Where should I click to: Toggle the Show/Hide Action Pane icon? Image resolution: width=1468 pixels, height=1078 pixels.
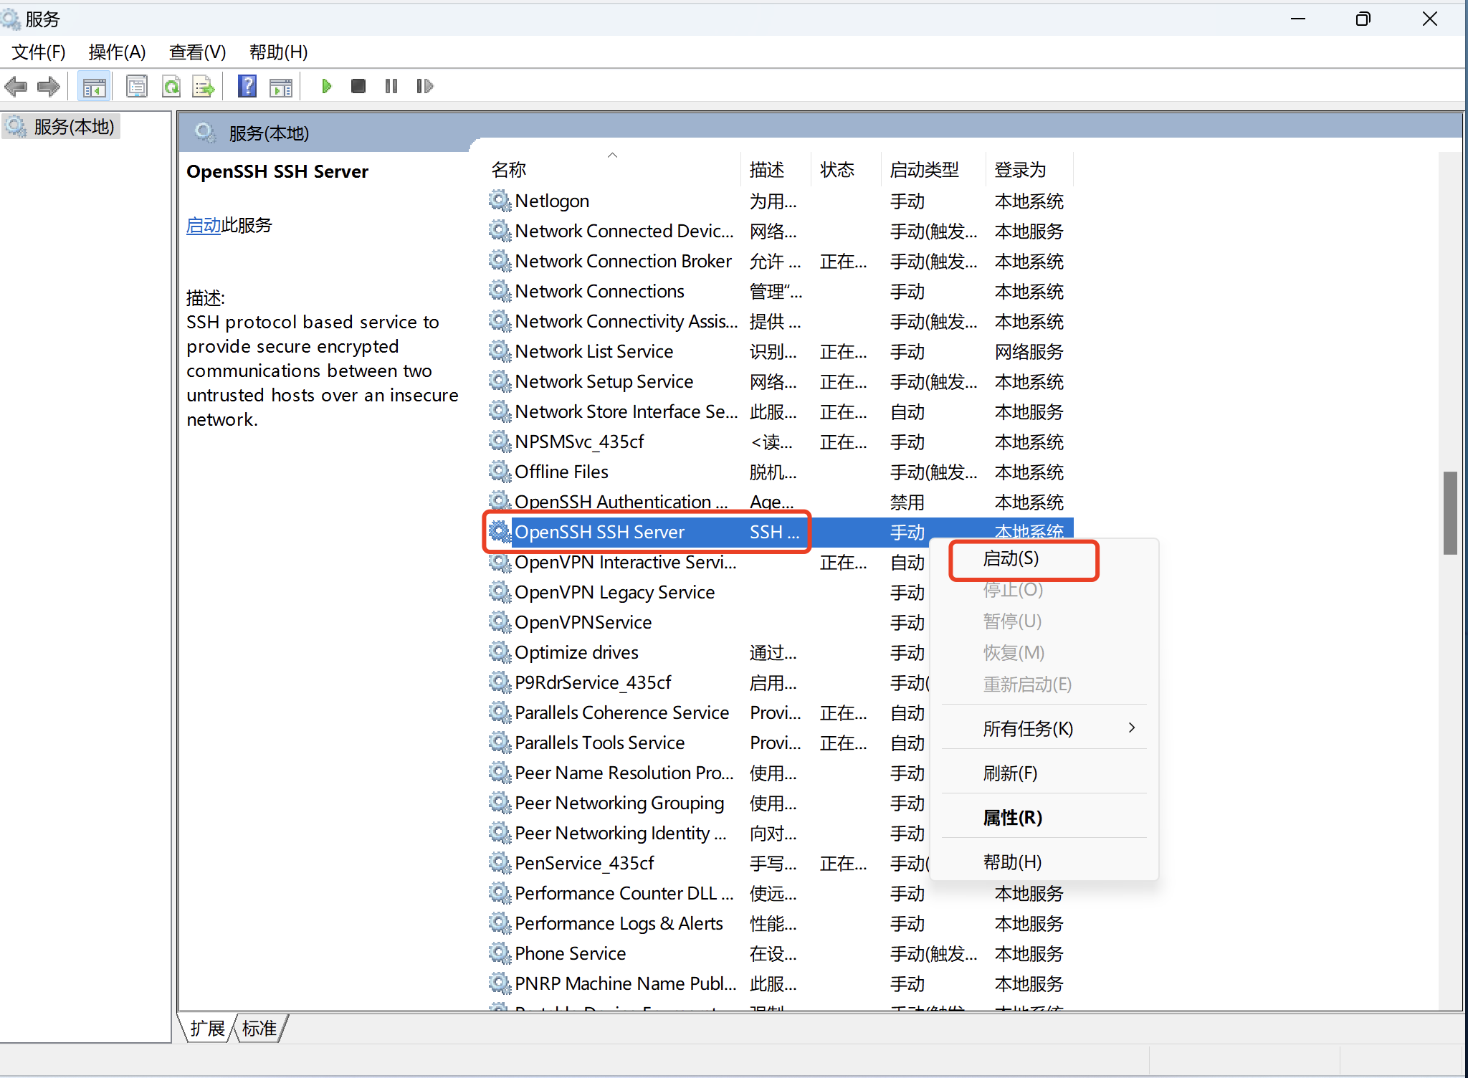click(x=281, y=87)
